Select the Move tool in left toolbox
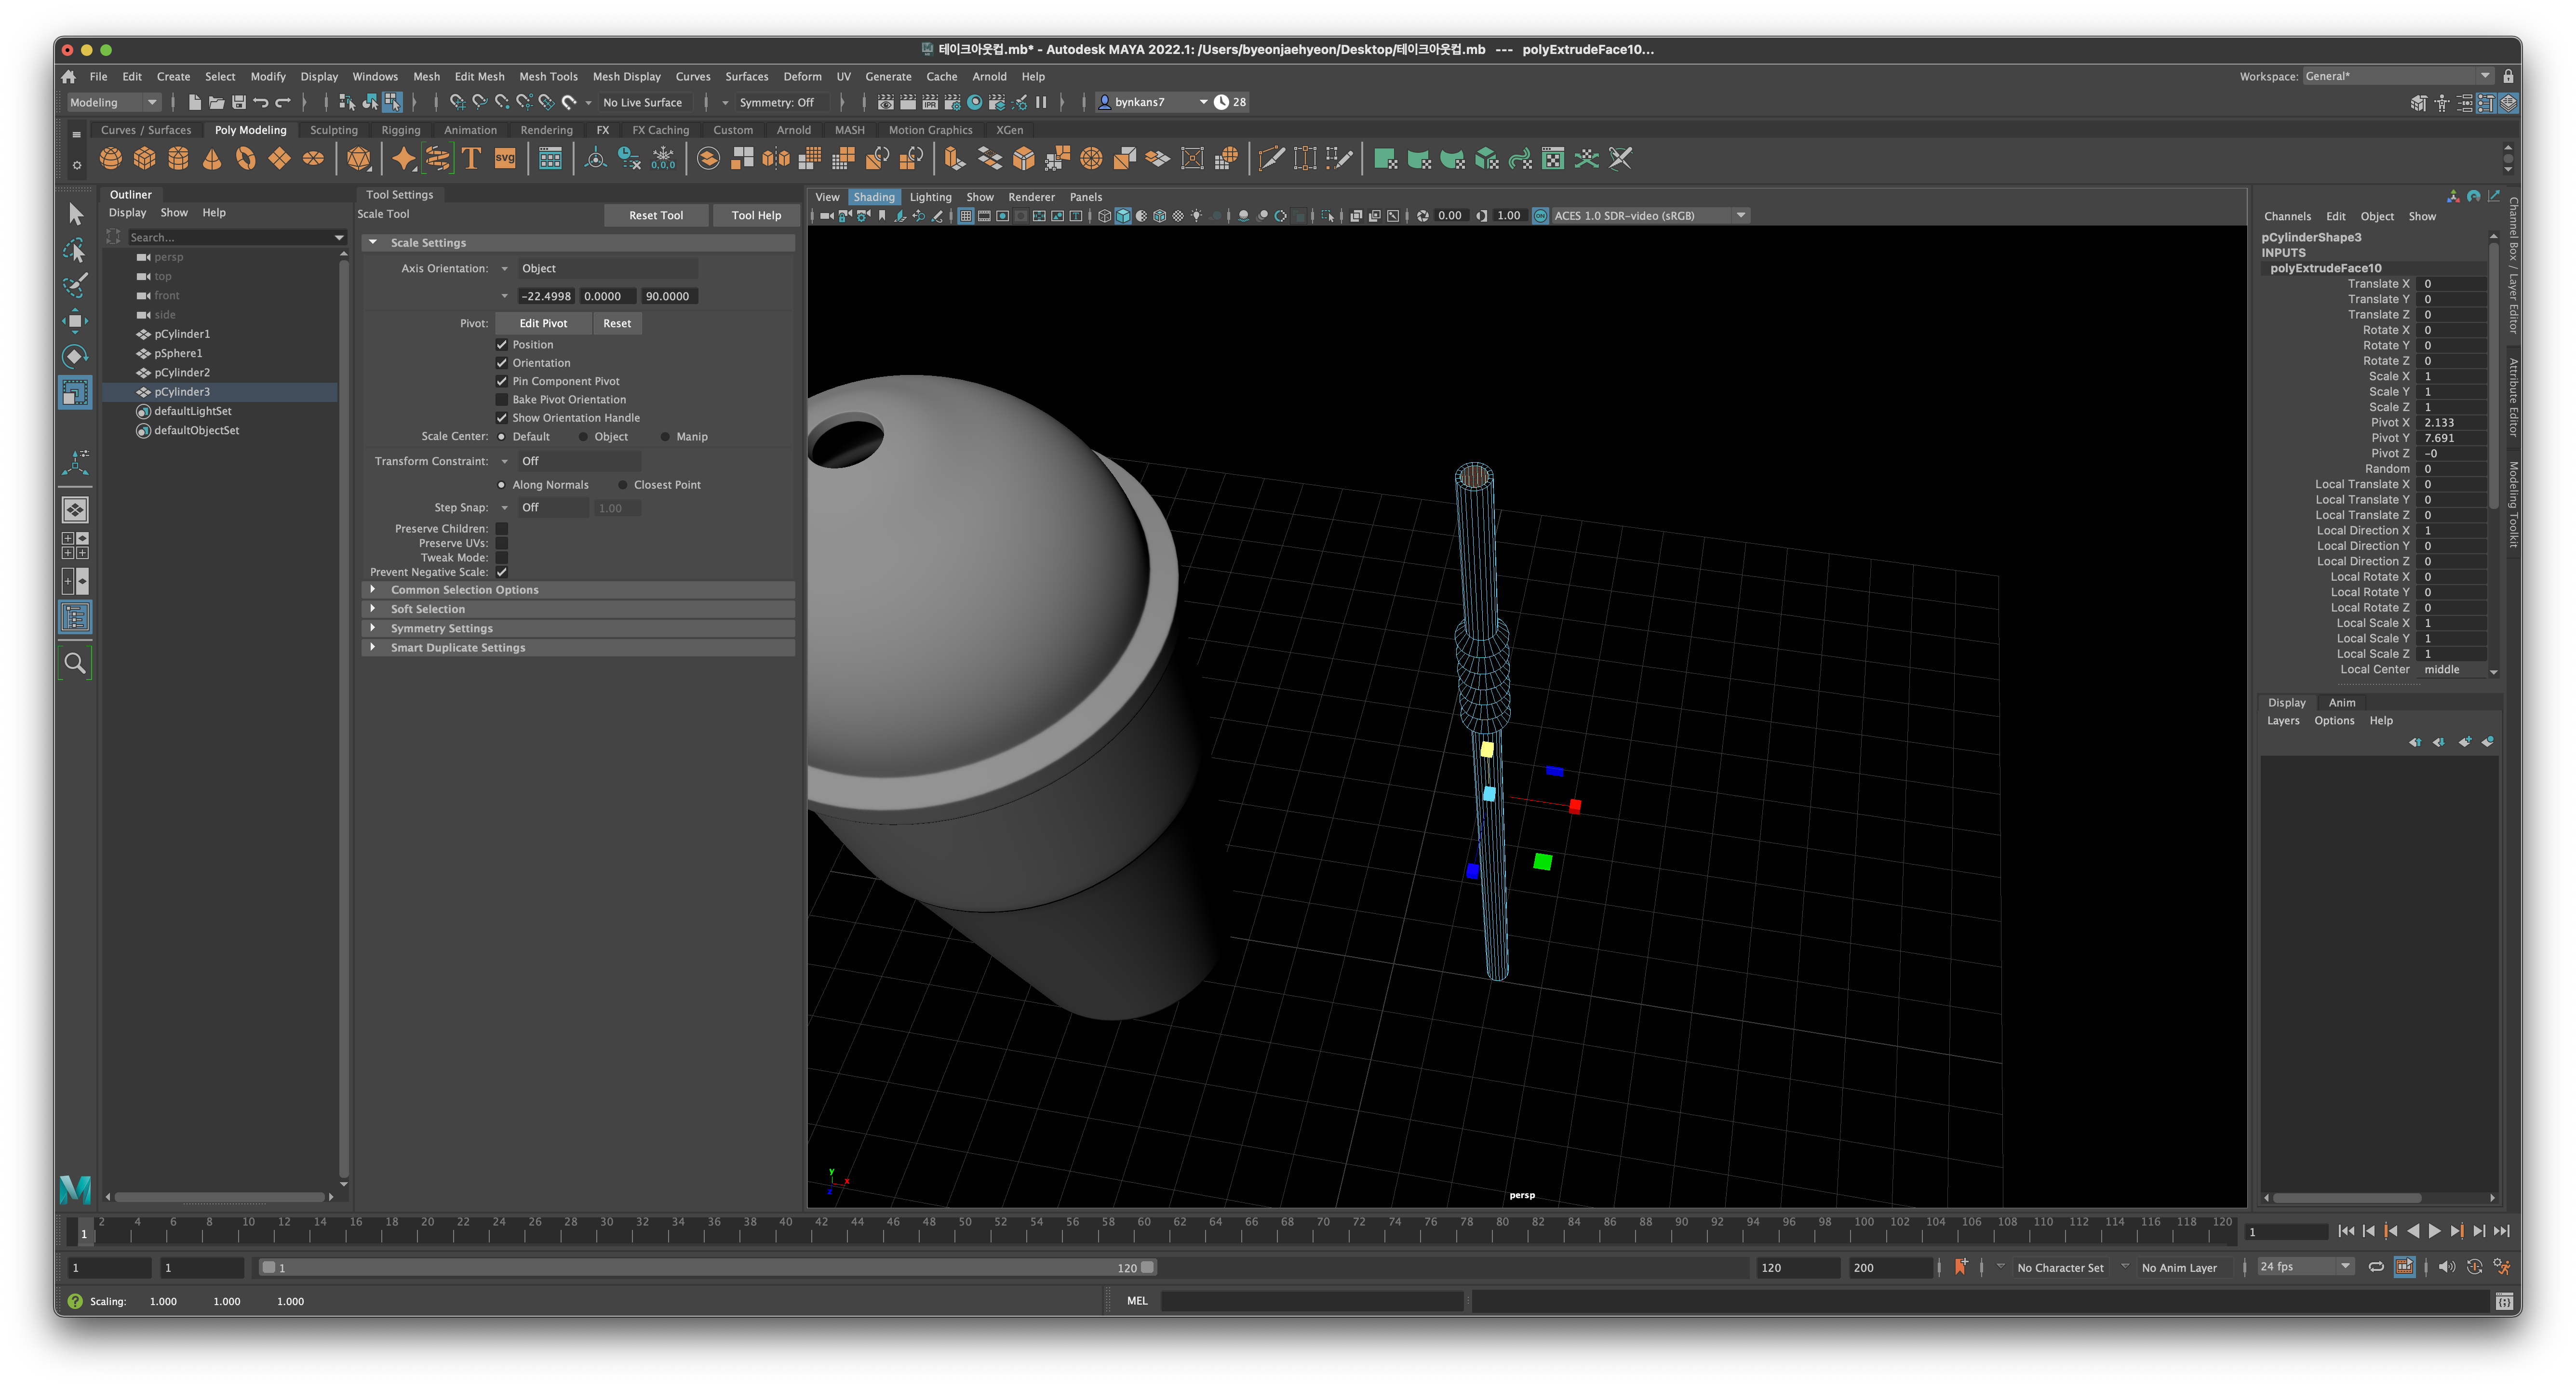 click(75, 320)
